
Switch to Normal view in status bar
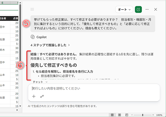(x=112, y=115)
